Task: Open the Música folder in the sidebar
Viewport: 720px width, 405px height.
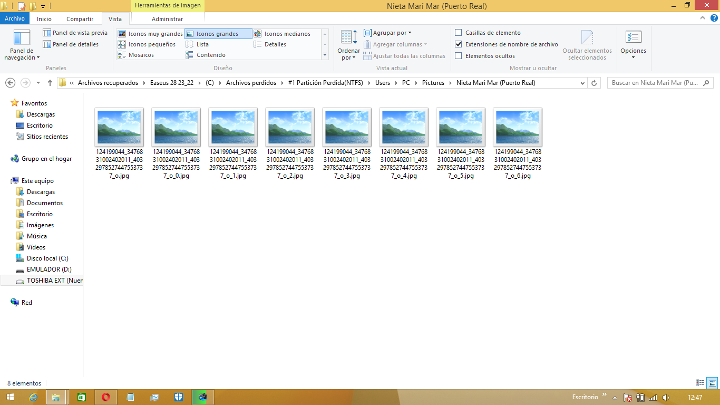Action: point(37,236)
